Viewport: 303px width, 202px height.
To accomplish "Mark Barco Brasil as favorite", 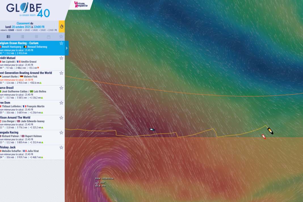I will [61, 88].
